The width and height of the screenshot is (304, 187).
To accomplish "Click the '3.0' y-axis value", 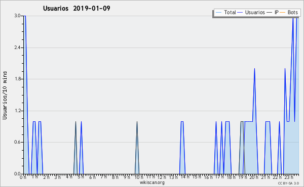I will point(17,16).
